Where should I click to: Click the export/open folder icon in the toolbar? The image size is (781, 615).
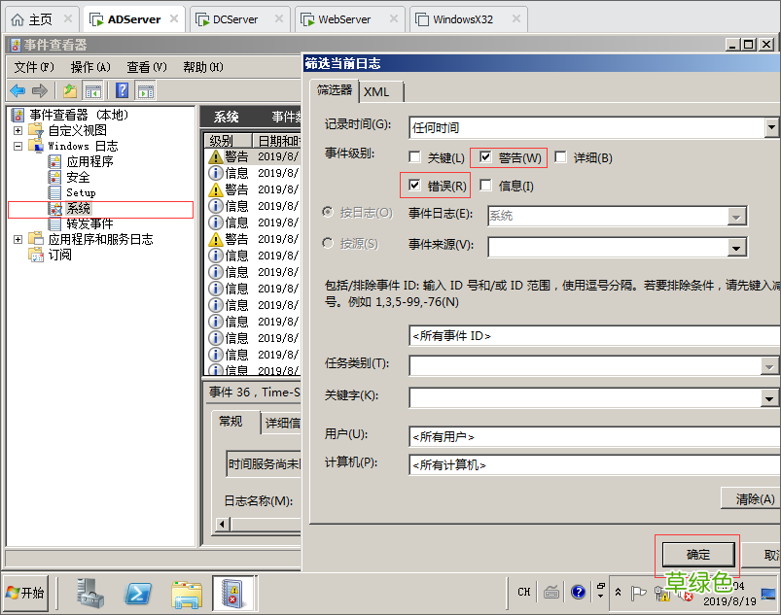[68, 90]
